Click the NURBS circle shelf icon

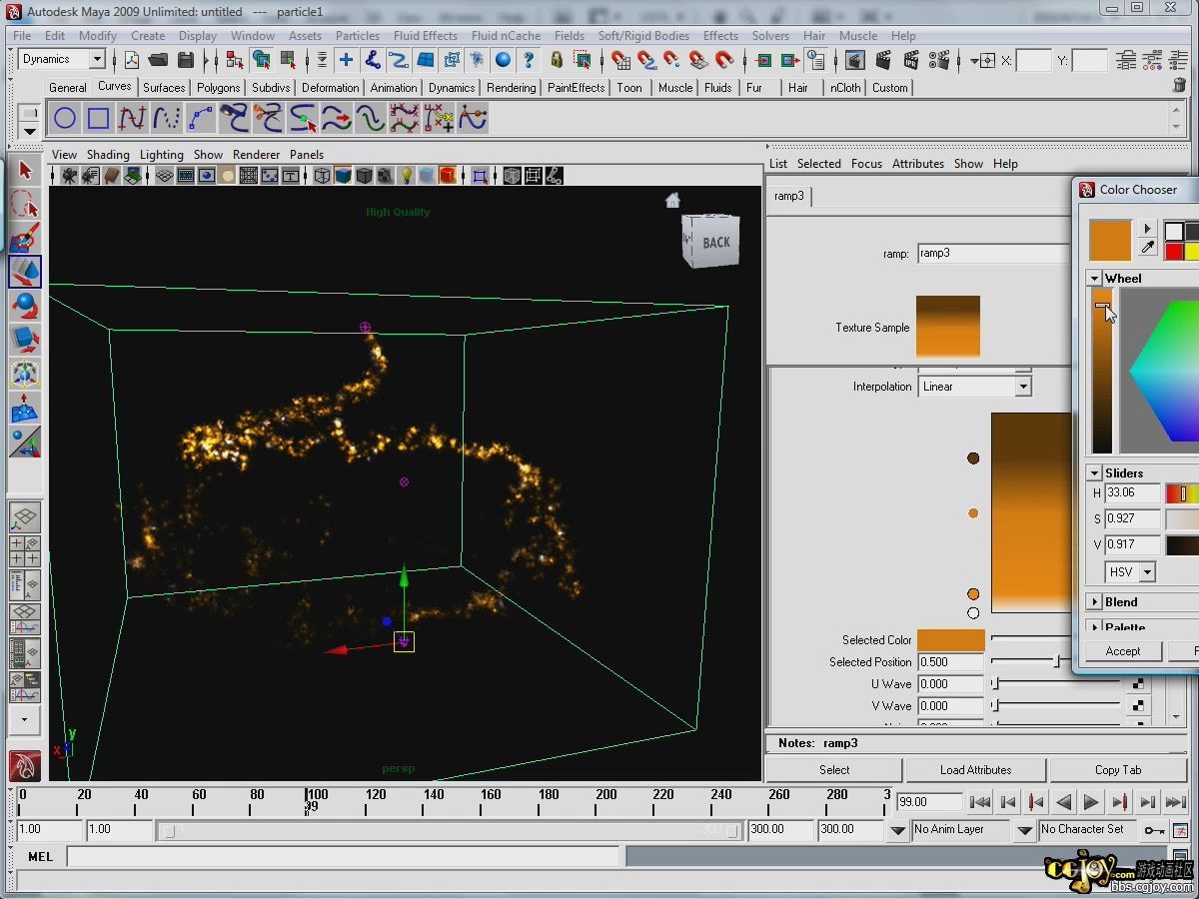[65, 119]
